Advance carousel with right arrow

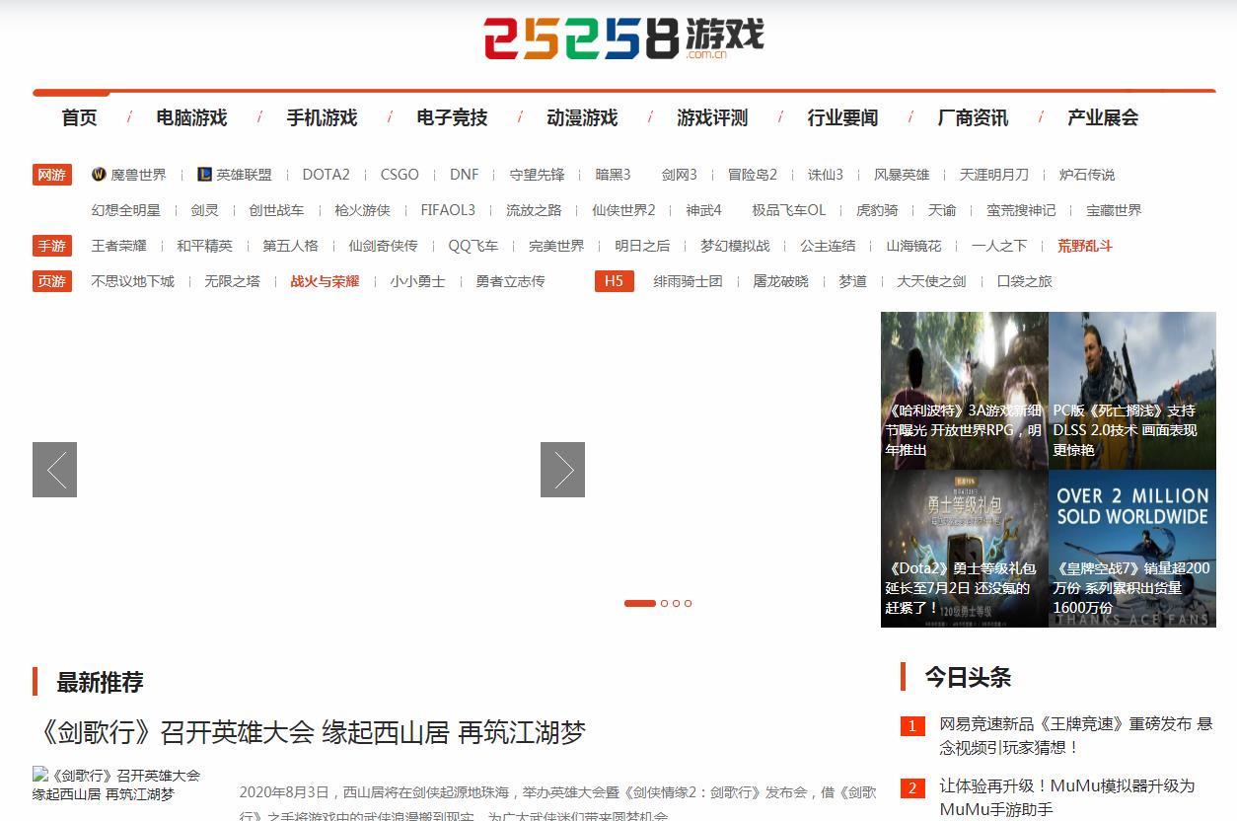tap(562, 470)
